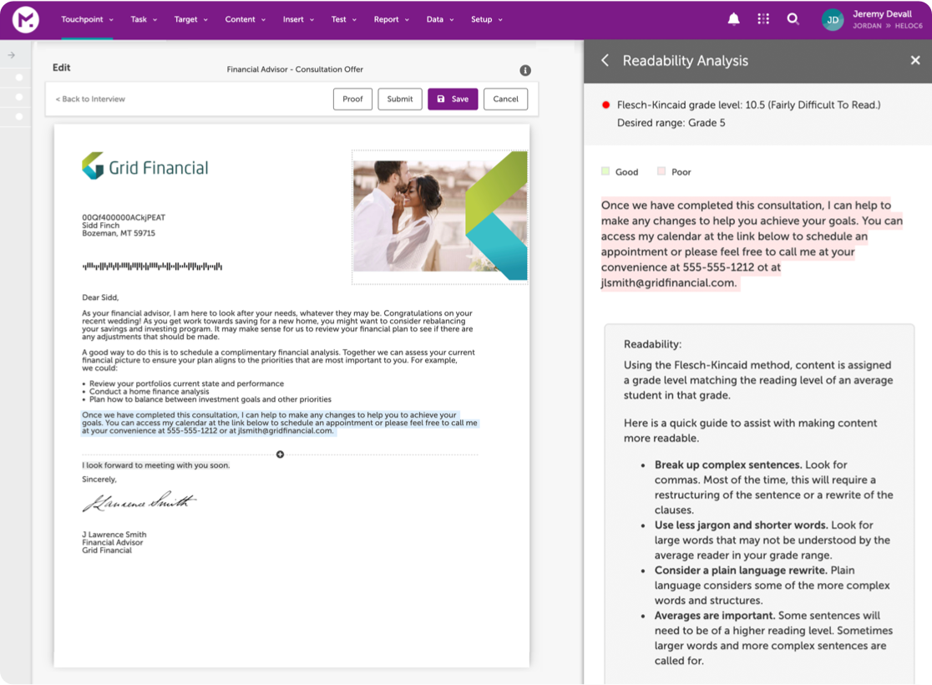Expand the left sidebar arrow
Screen dimensions: 932x685
[x=12, y=55]
